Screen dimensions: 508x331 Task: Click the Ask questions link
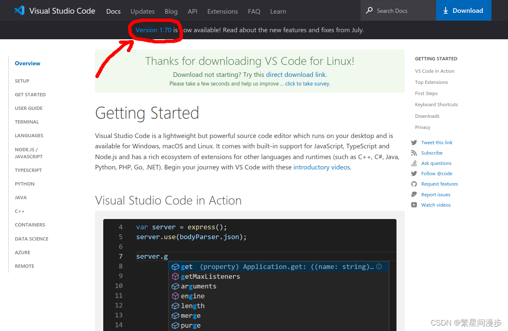[436, 163]
